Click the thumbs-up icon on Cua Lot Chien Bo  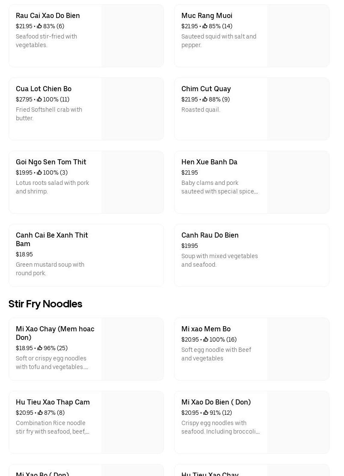[x=39, y=100]
